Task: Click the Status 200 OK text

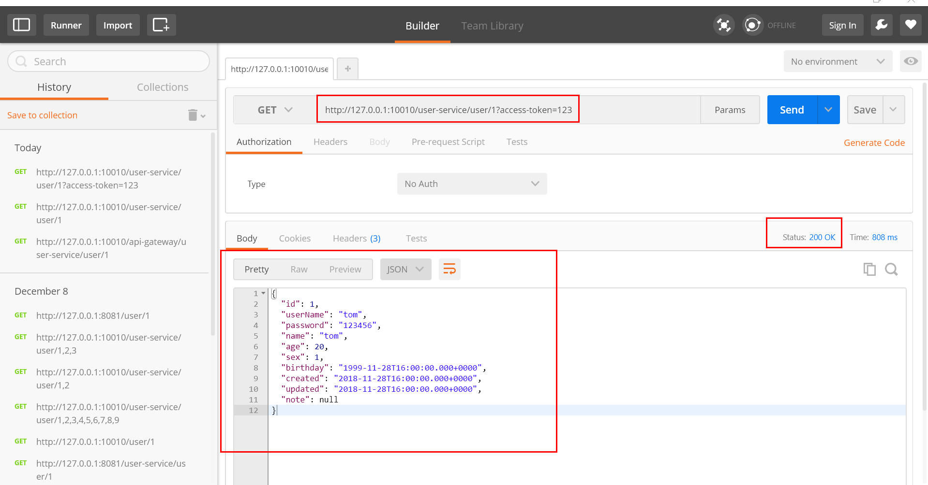Action: [809, 237]
